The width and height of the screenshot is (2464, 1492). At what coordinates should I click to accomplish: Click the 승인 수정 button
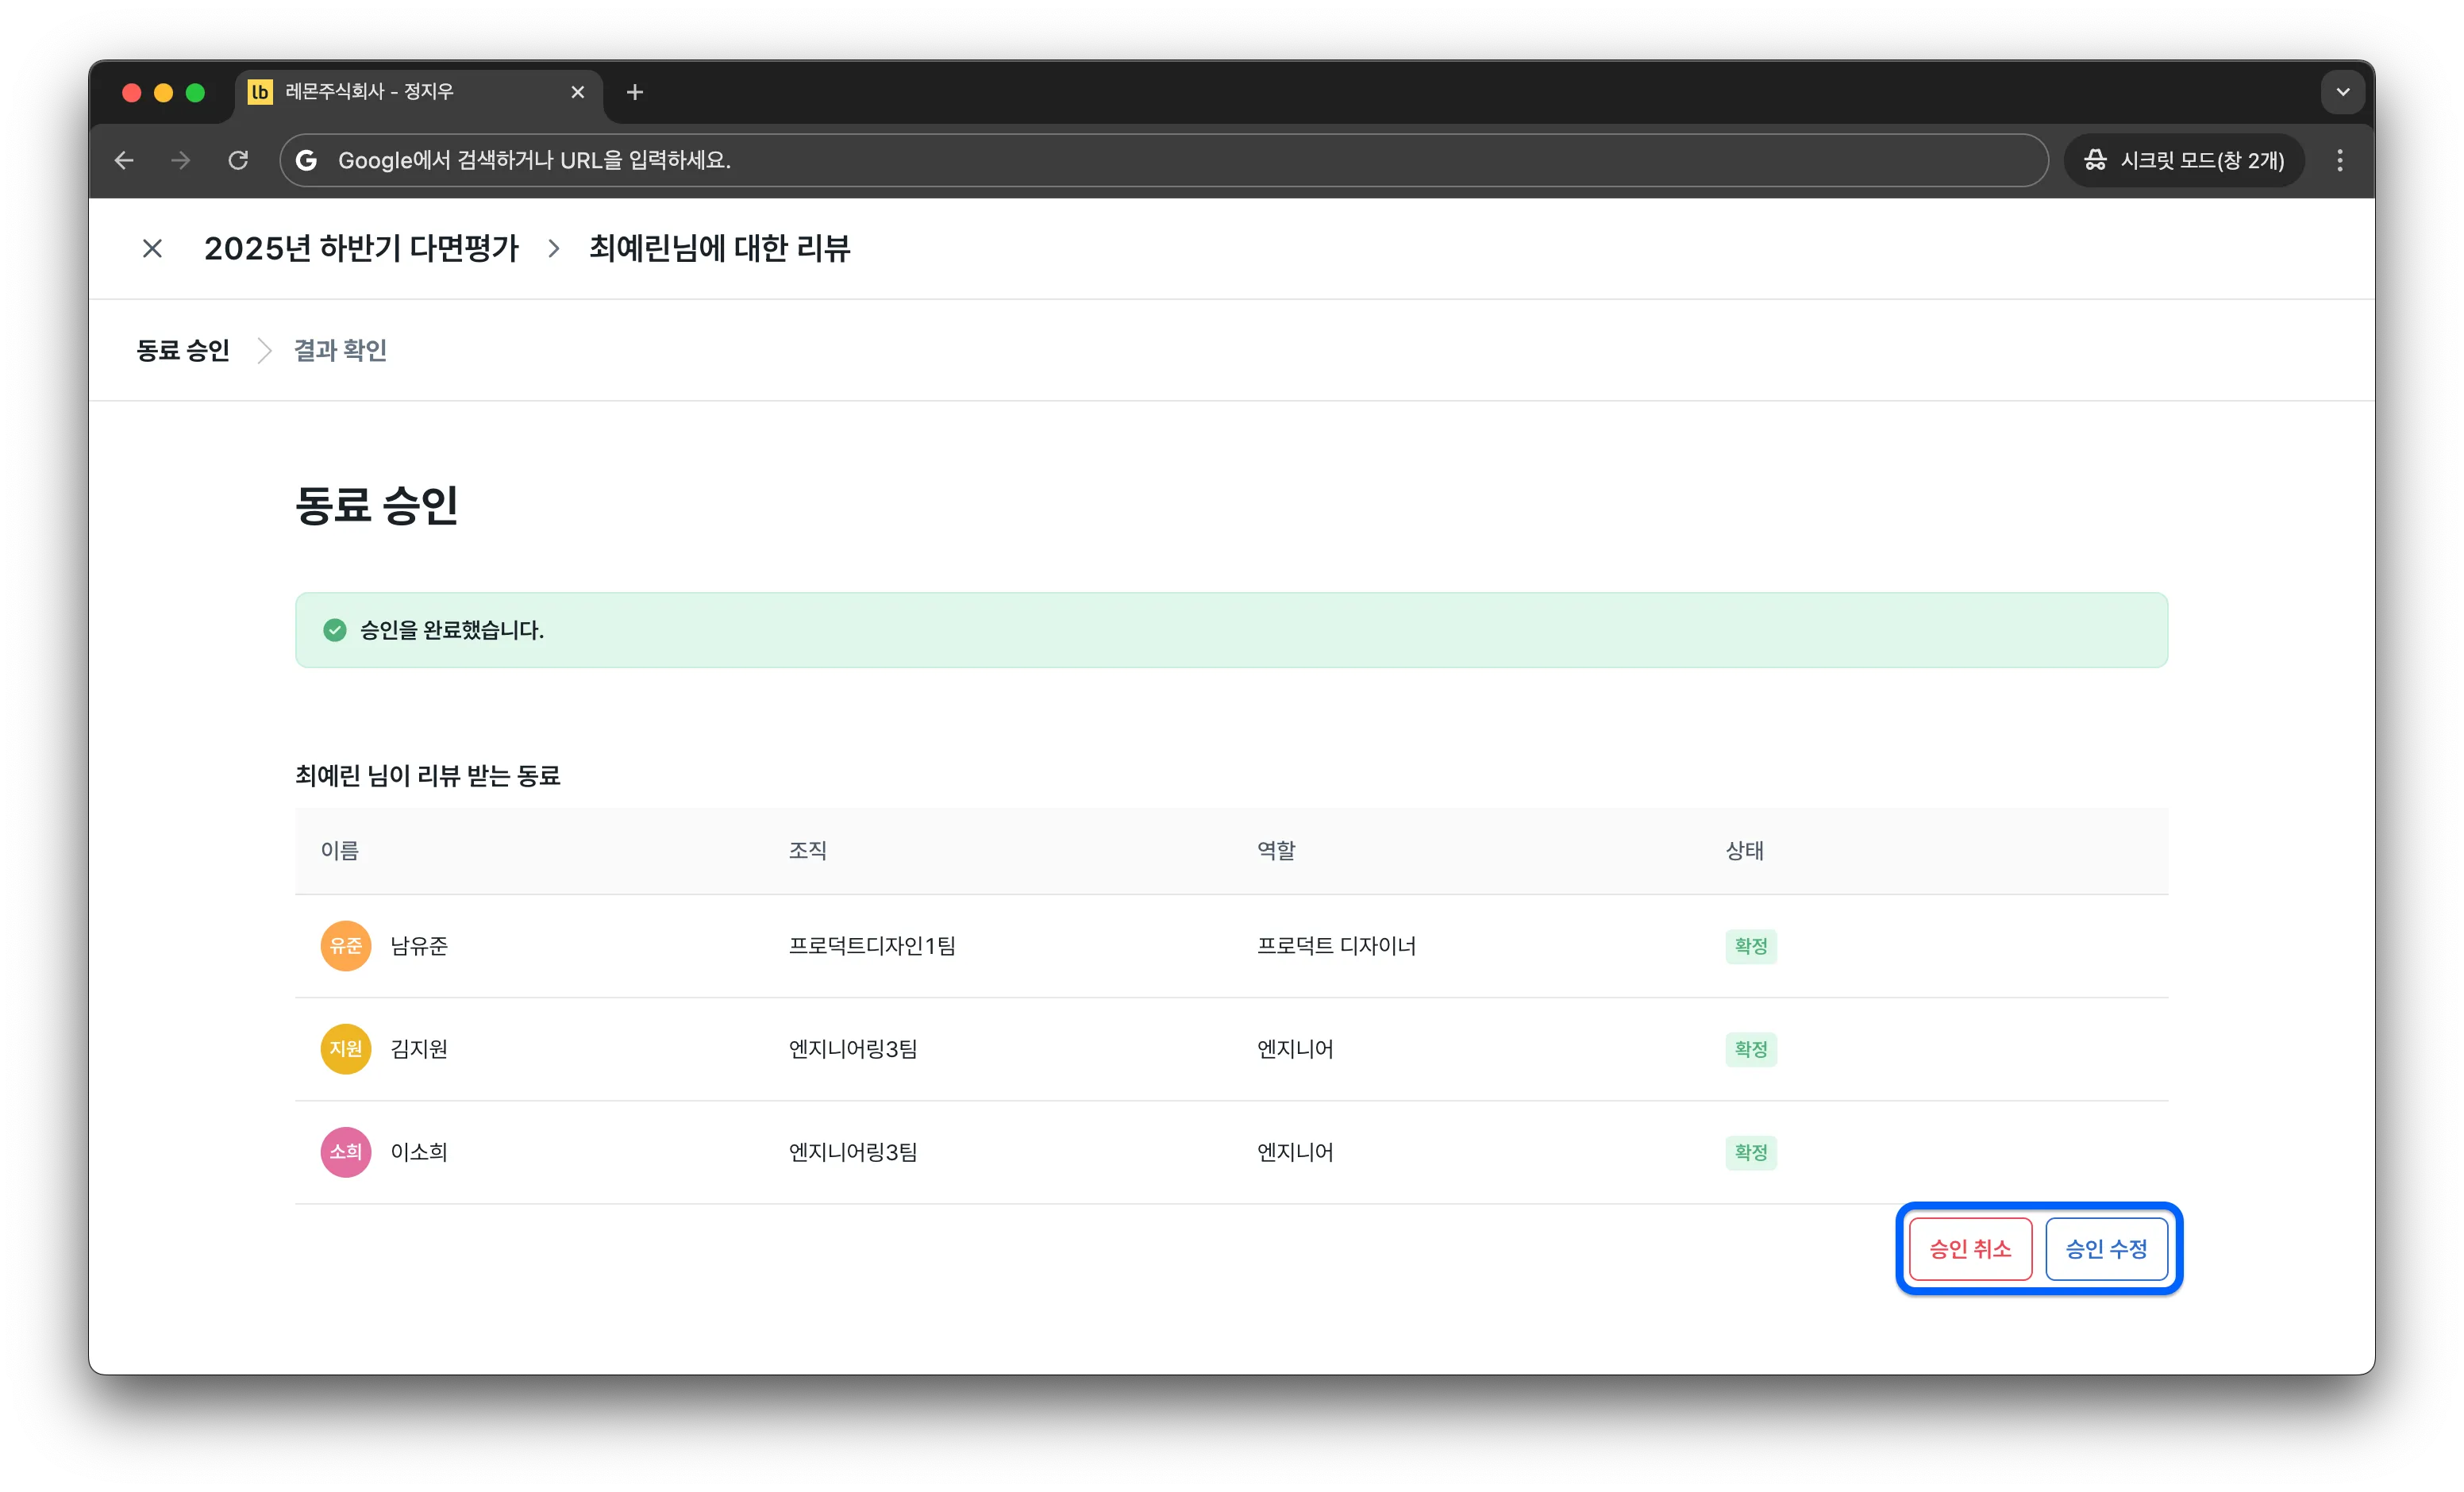pyautogui.click(x=2106, y=1248)
